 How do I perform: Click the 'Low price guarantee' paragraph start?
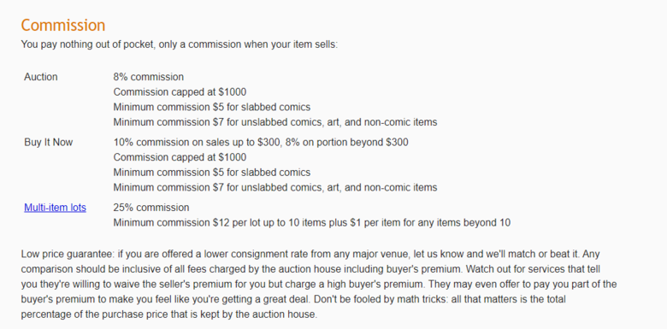(x=67, y=254)
